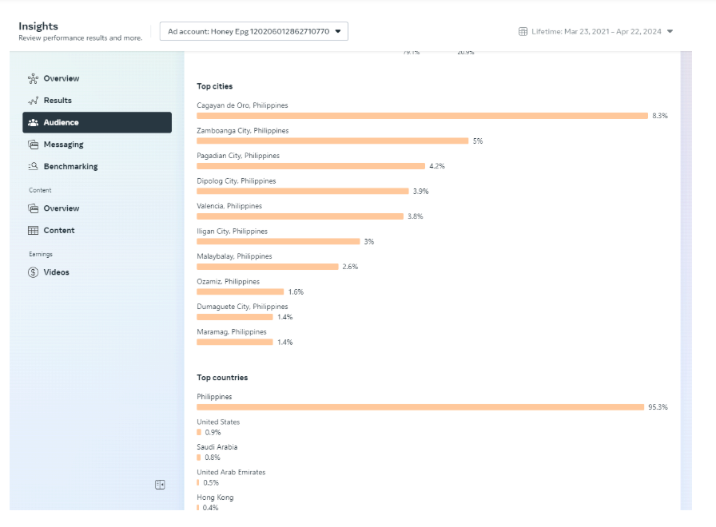Click the Overview icon under Insights sidebar
Viewport: 716px width, 527px height.
click(33, 78)
